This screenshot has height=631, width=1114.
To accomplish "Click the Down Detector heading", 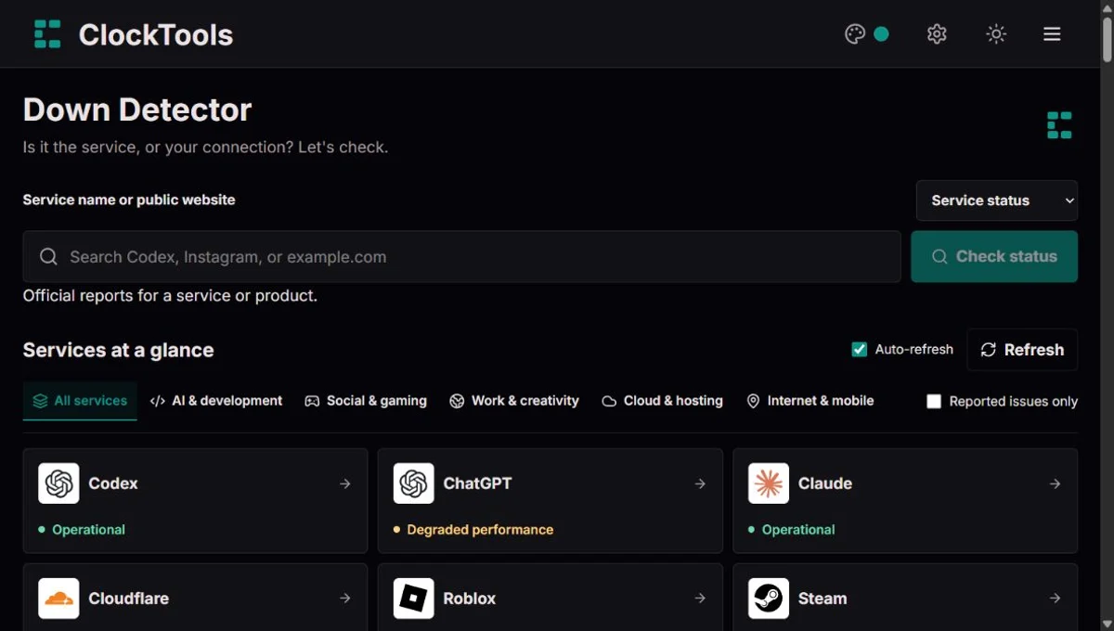I will tap(137, 109).
